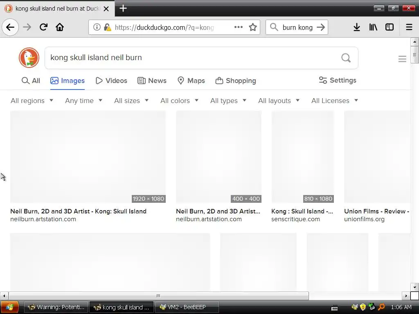Image resolution: width=419 pixels, height=314 pixels.
Task: Click the magnifier in Firefox search box
Action: coord(274,27)
